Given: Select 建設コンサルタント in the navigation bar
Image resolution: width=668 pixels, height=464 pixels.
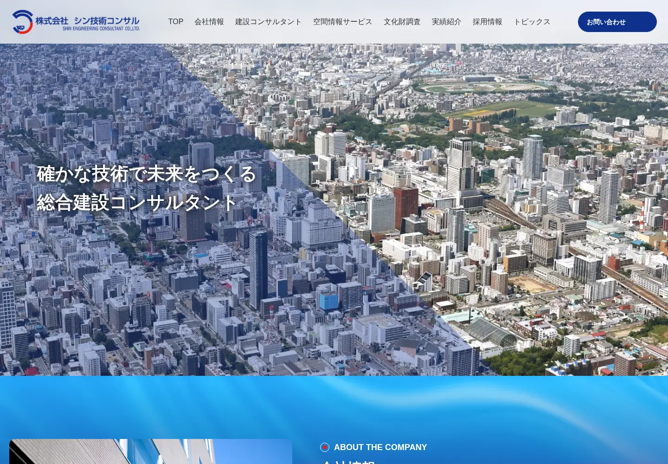Looking at the screenshot, I should [269, 22].
